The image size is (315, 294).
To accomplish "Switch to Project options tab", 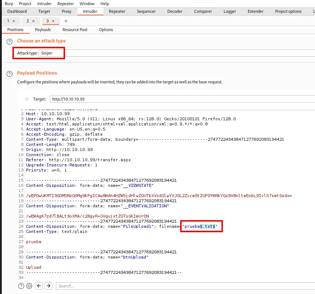I will pyautogui.click(x=288, y=11).
